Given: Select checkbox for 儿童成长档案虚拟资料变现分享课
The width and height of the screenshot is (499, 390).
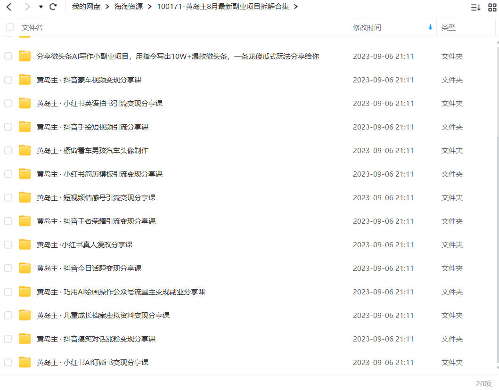Looking at the screenshot, I should 8,315.
